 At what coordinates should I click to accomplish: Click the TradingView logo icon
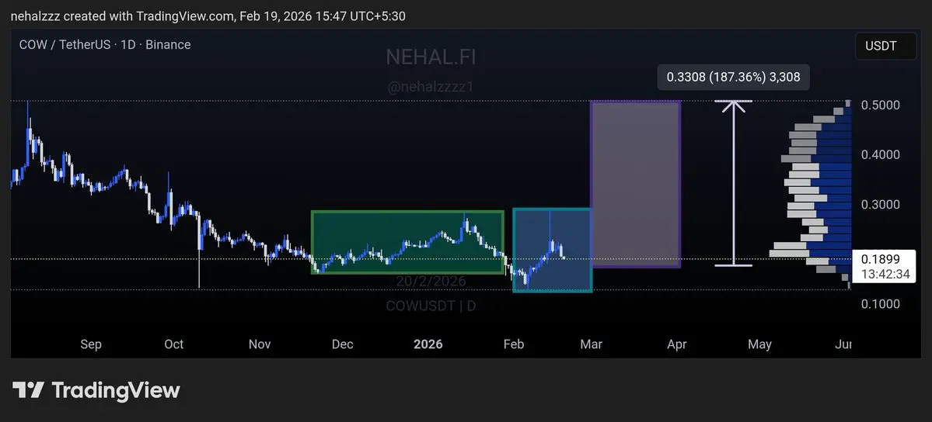(x=28, y=390)
